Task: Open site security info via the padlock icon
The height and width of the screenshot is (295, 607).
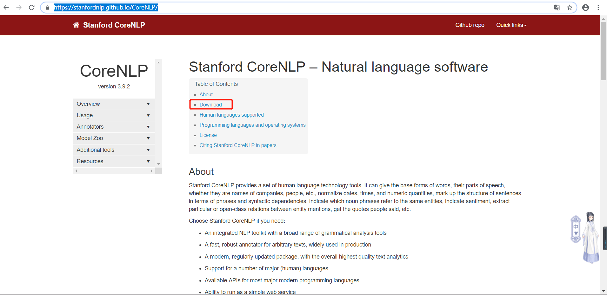Action: (47, 7)
